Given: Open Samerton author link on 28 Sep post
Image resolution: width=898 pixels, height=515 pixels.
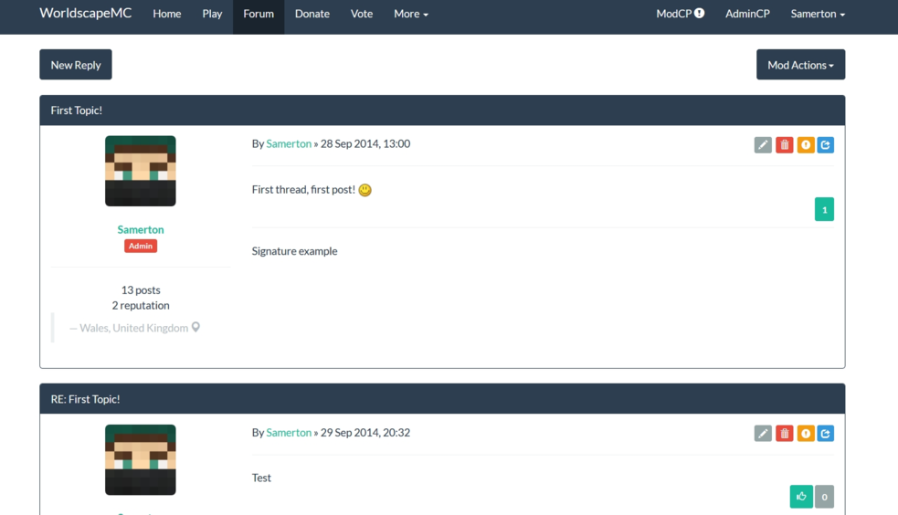Looking at the screenshot, I should (289, 143).
